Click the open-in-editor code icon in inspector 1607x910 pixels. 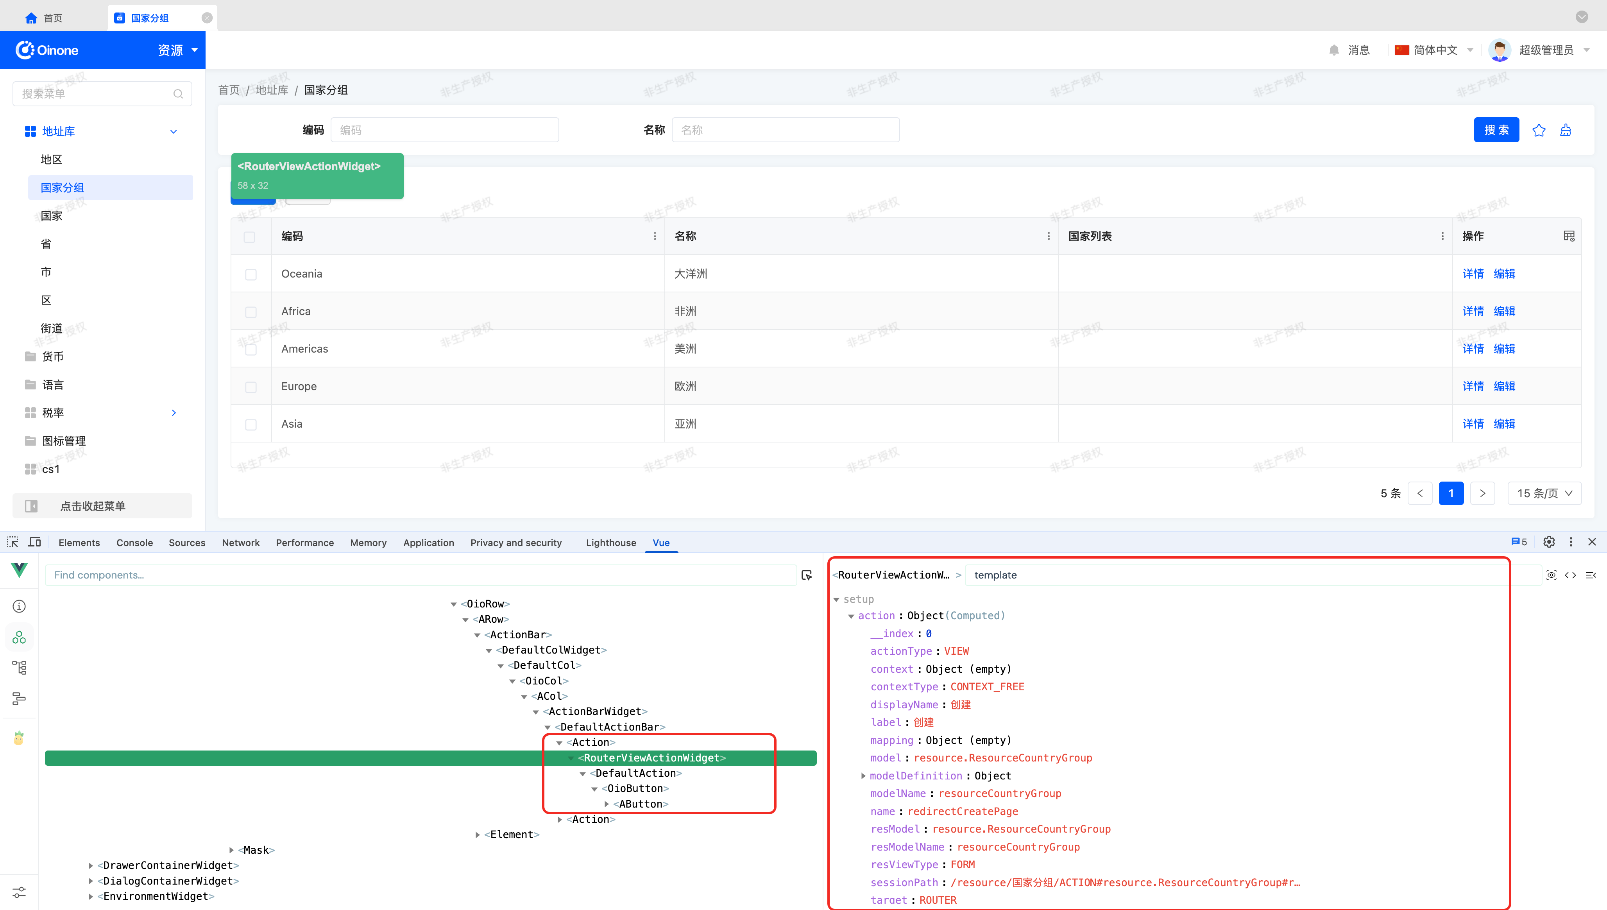click(1570, 575)
